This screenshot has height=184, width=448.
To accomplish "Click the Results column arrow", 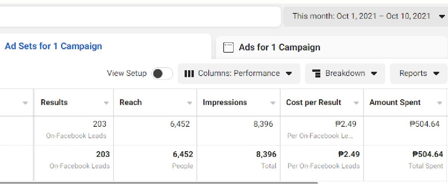I will [x=106, y=103].
